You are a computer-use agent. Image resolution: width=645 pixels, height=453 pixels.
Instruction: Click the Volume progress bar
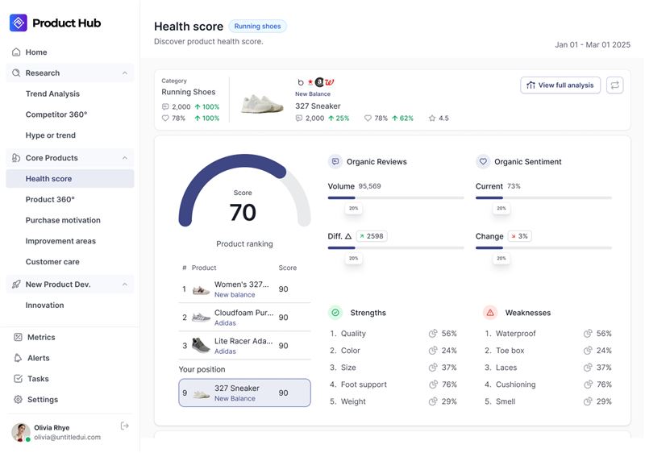pyautogui.click(x=396, y=198)
